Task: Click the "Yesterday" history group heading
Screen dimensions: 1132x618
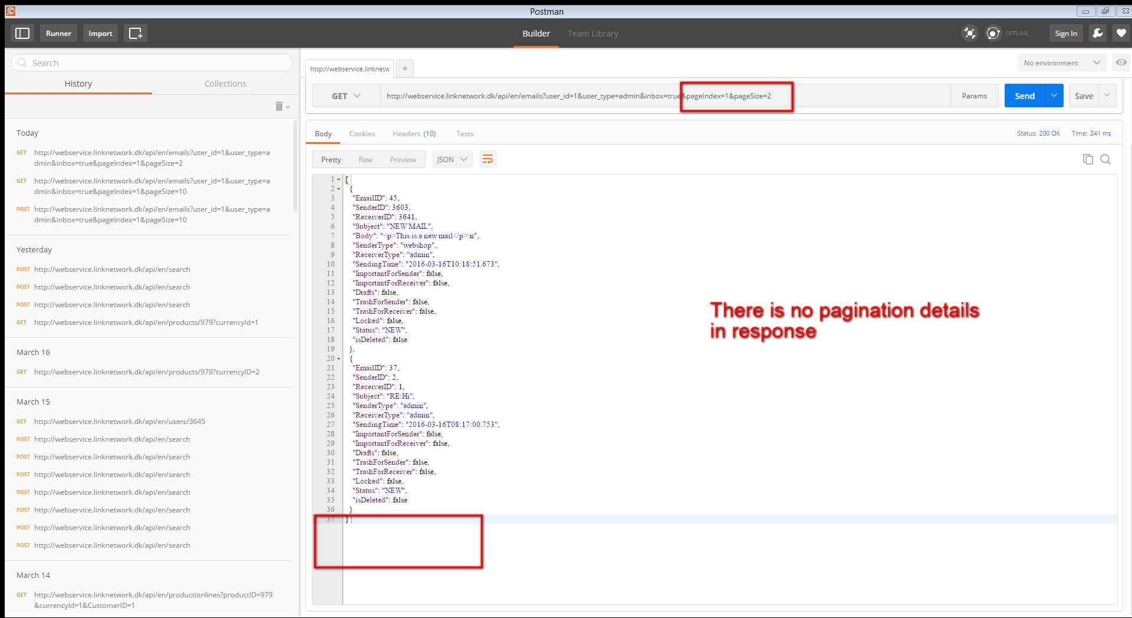Action: (x=34, y=249)
